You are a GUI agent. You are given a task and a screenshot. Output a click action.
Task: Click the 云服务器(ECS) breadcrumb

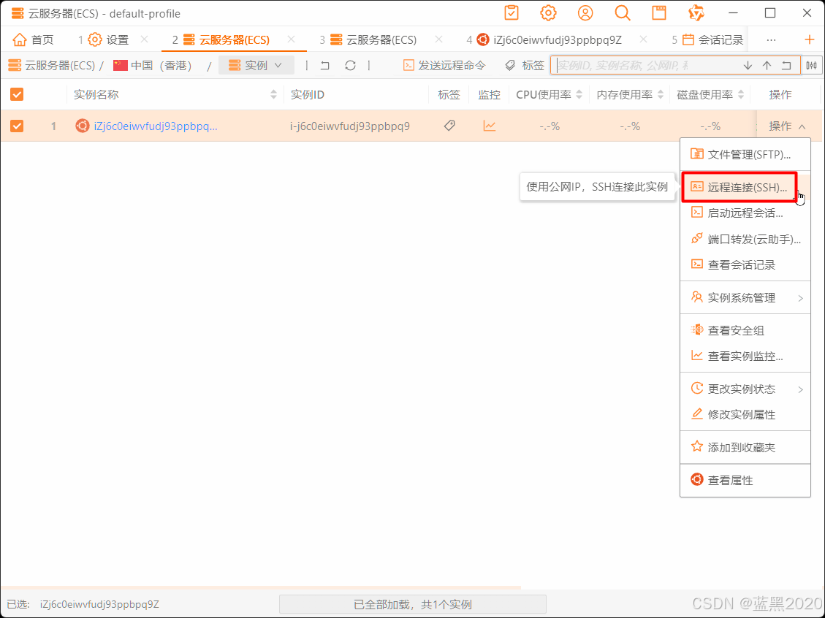point(52,65)
